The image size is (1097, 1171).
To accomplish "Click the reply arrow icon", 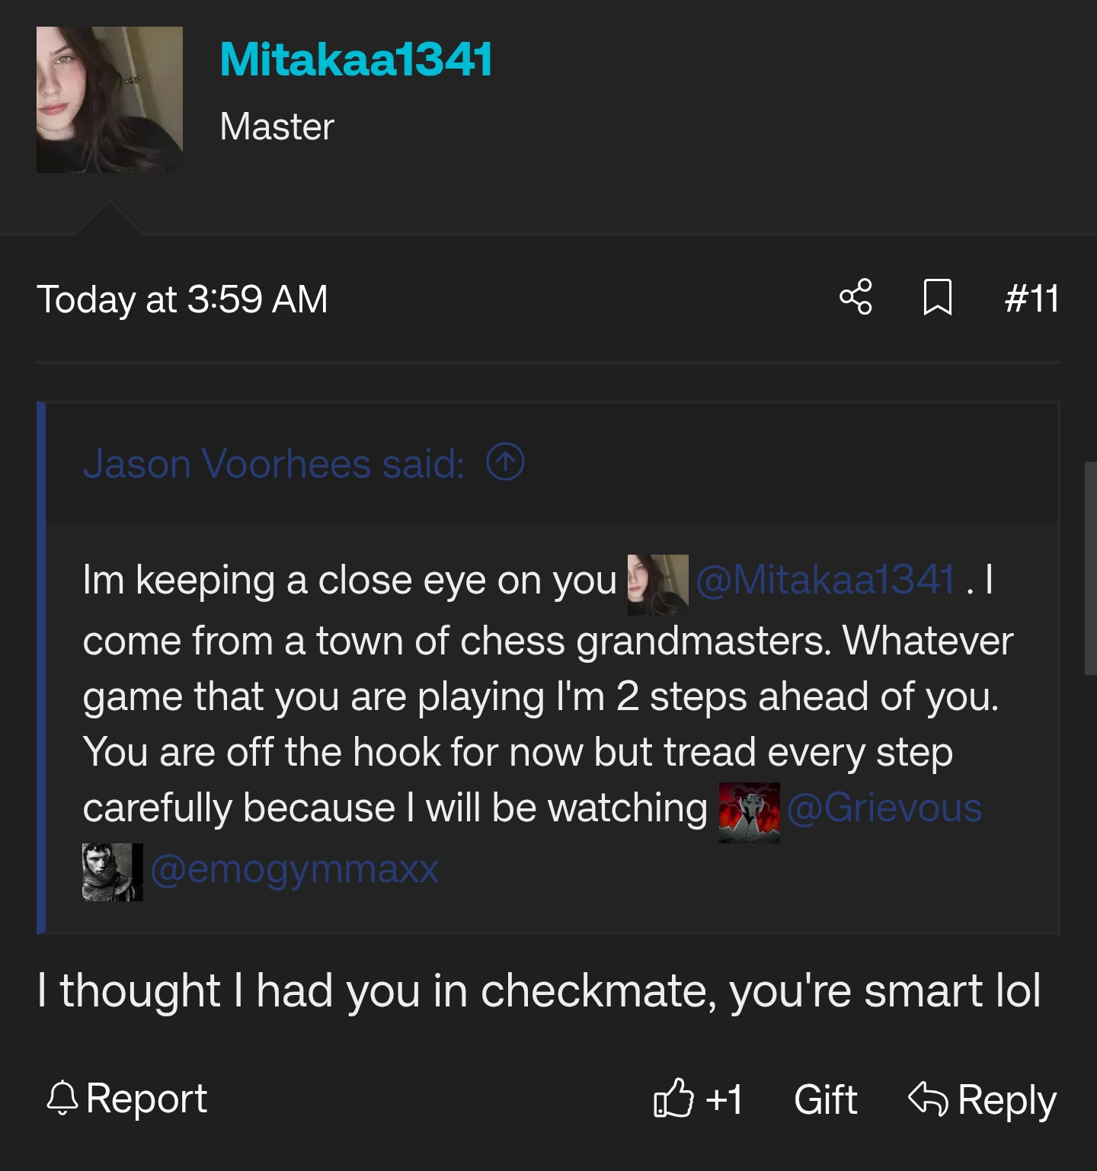I will [x=928, y=1099].
